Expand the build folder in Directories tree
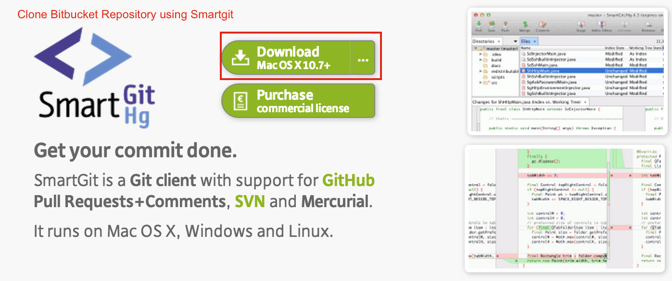The height and width of the screenshot is (281, 672). (481, 60)
